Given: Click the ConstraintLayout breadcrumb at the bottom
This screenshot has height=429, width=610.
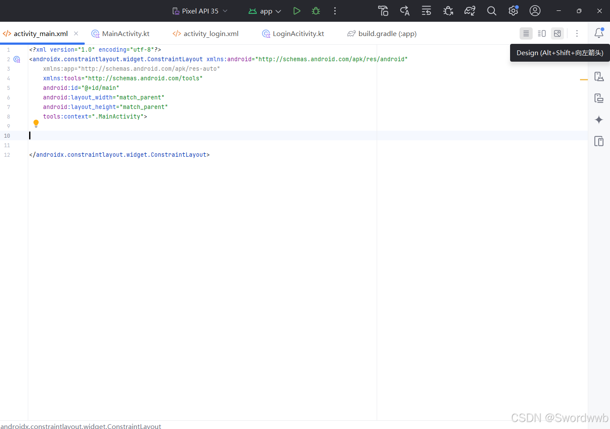Looking at the screenshot, I should [x=81, y=426].
